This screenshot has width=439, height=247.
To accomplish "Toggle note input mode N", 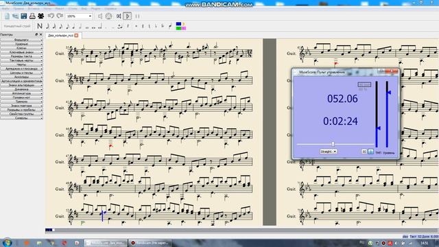I will click(40, 26).
